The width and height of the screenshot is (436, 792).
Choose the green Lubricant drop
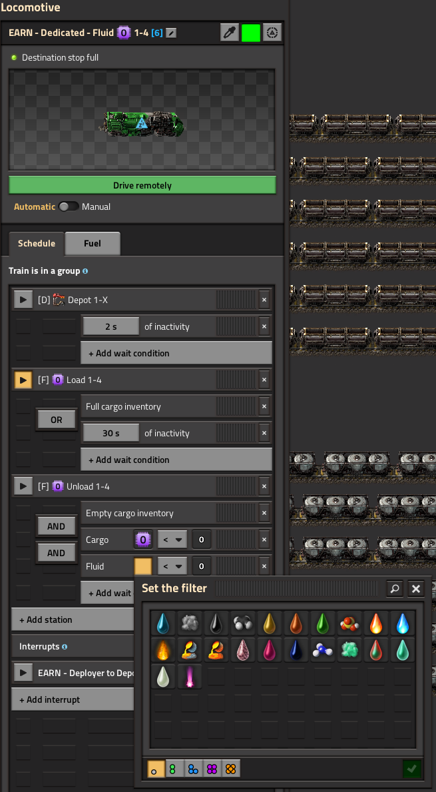321,623
